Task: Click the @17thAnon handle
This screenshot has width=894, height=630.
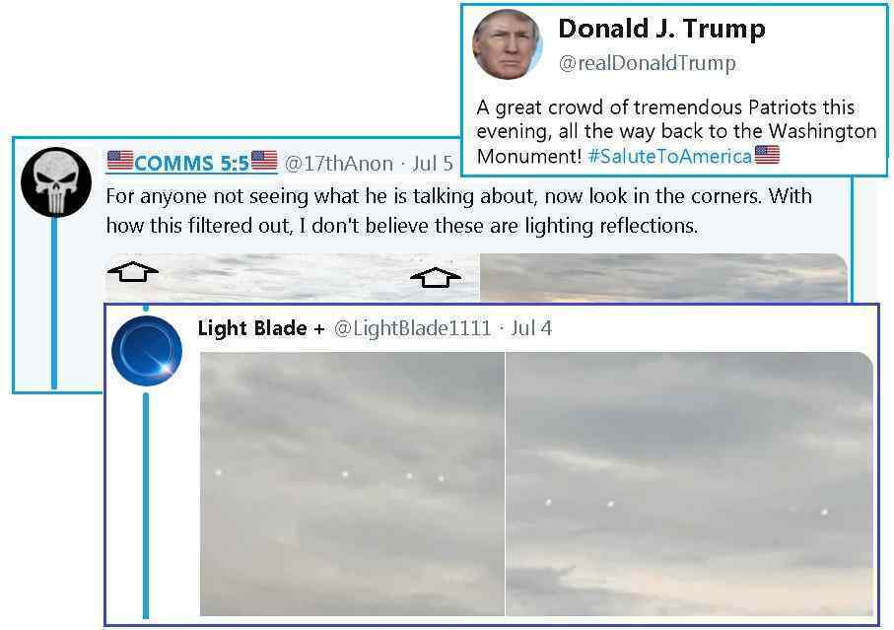Action: pyautogui.click(x=338, y=164)
